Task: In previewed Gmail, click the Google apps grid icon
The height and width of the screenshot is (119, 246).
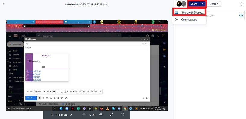Action: (158, 36)
